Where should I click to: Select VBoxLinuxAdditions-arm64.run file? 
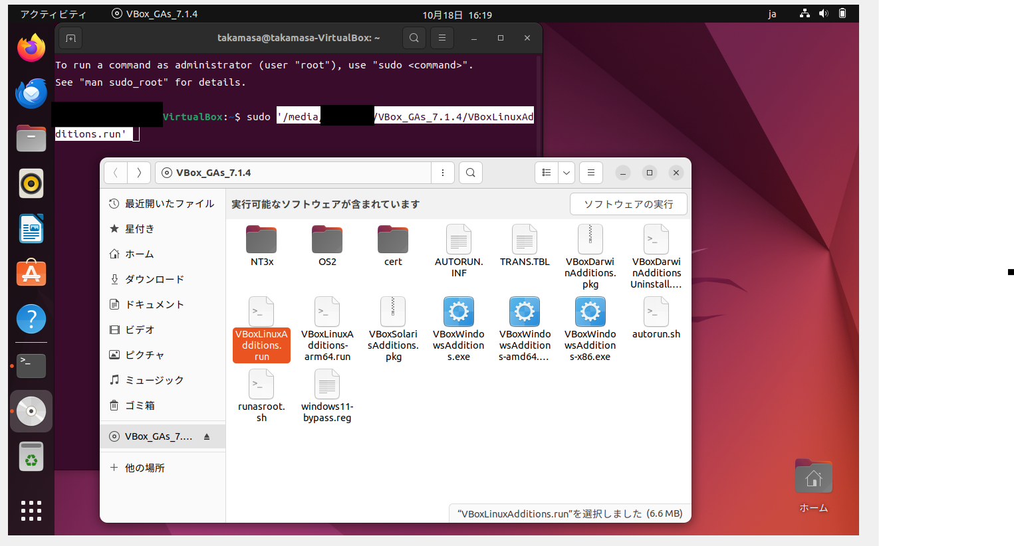click(327, 329)
